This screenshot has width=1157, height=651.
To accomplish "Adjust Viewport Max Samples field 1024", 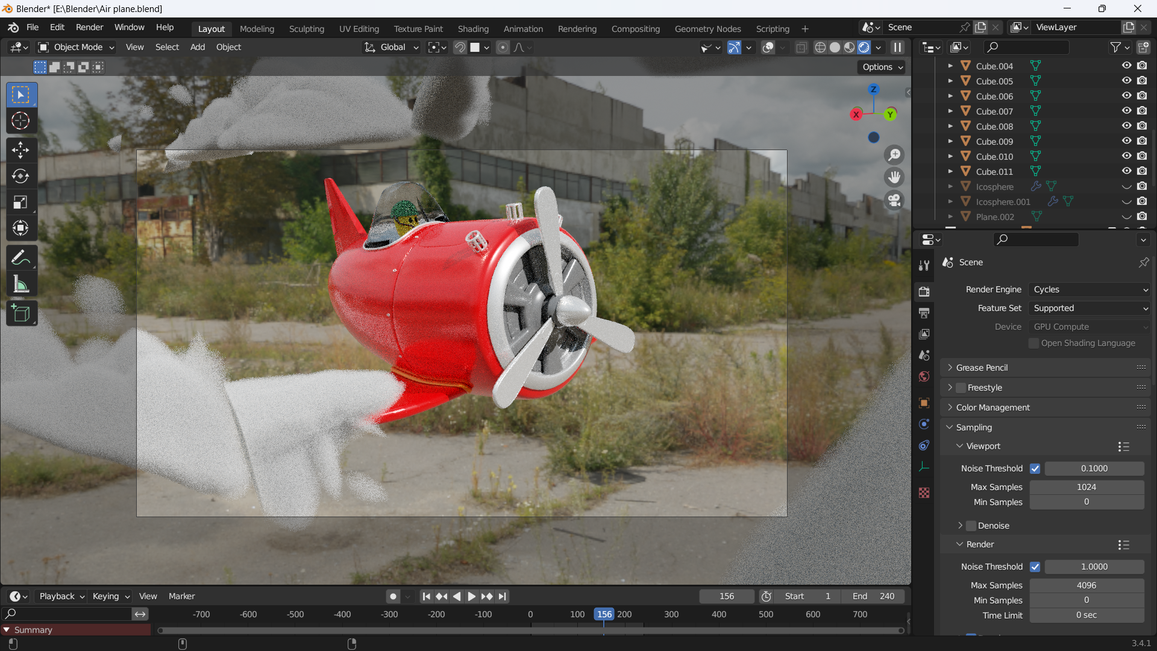I will [x=1086, y=487].
